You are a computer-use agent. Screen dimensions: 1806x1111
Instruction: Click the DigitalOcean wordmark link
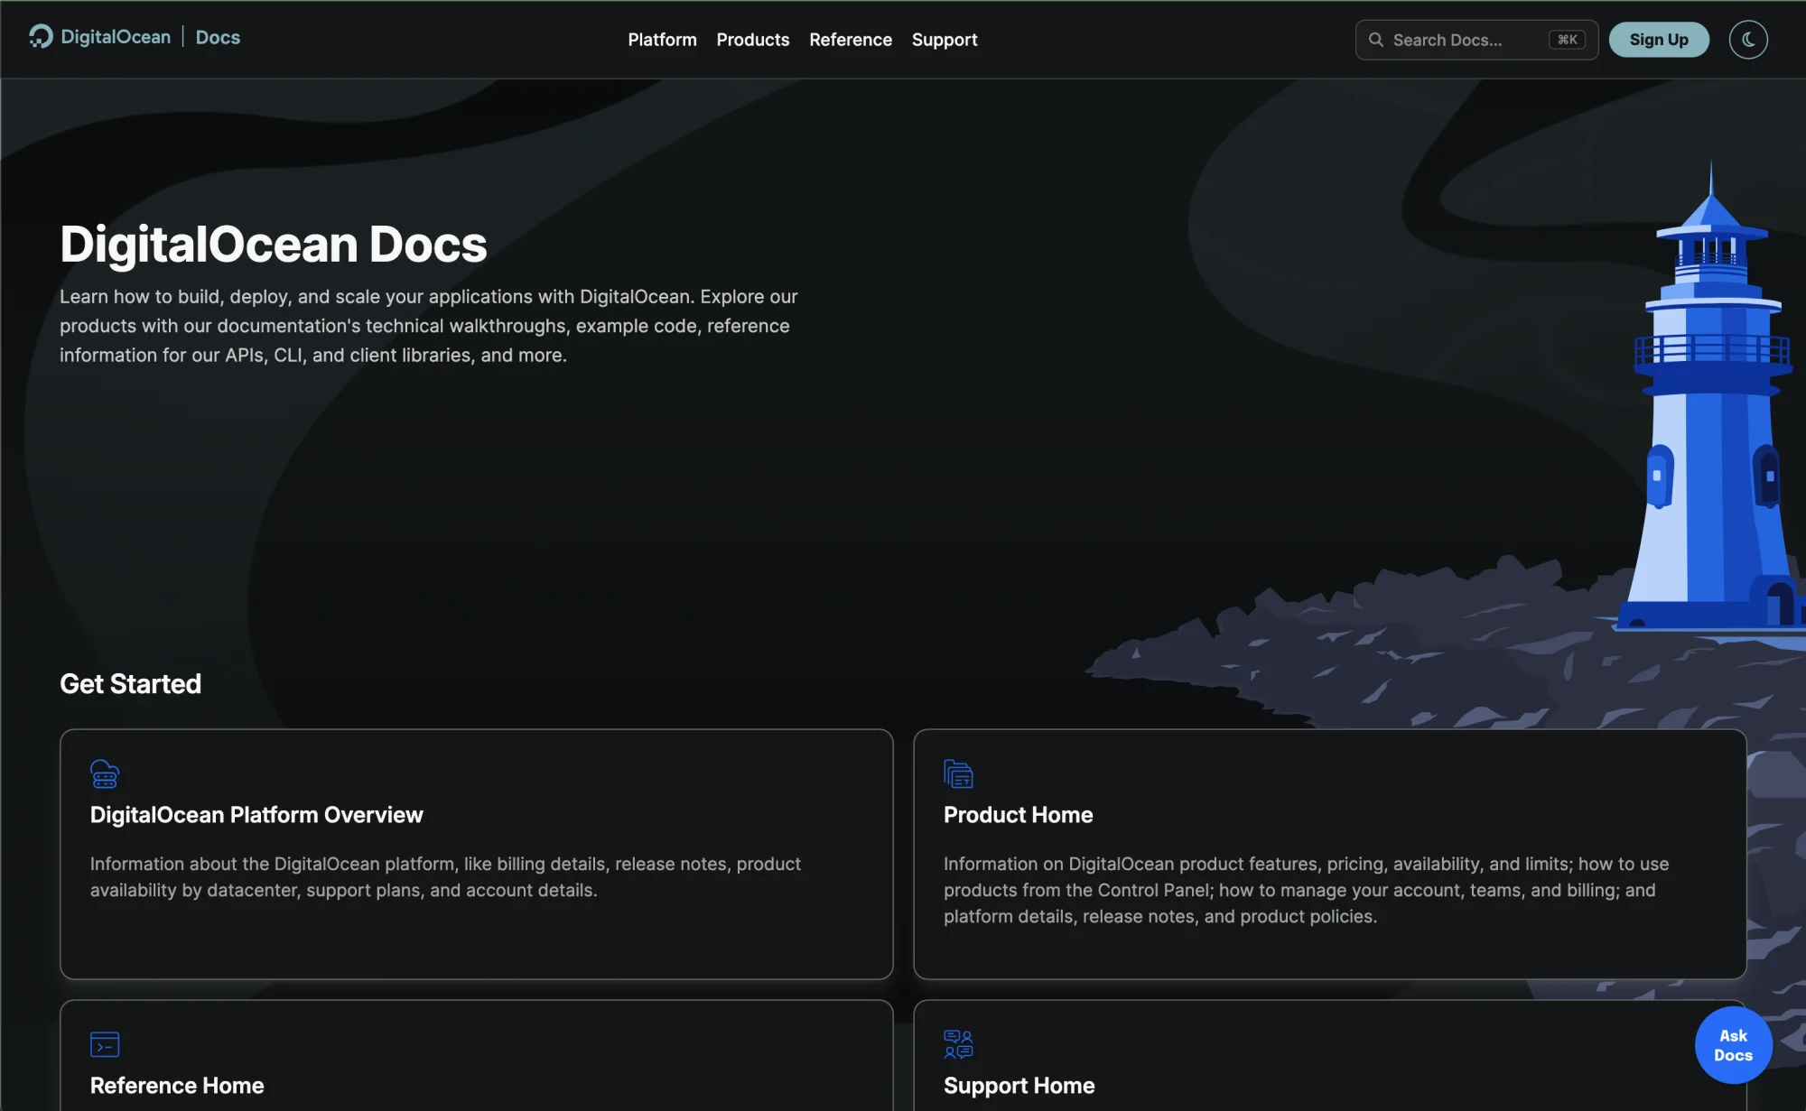click(116, 37)
